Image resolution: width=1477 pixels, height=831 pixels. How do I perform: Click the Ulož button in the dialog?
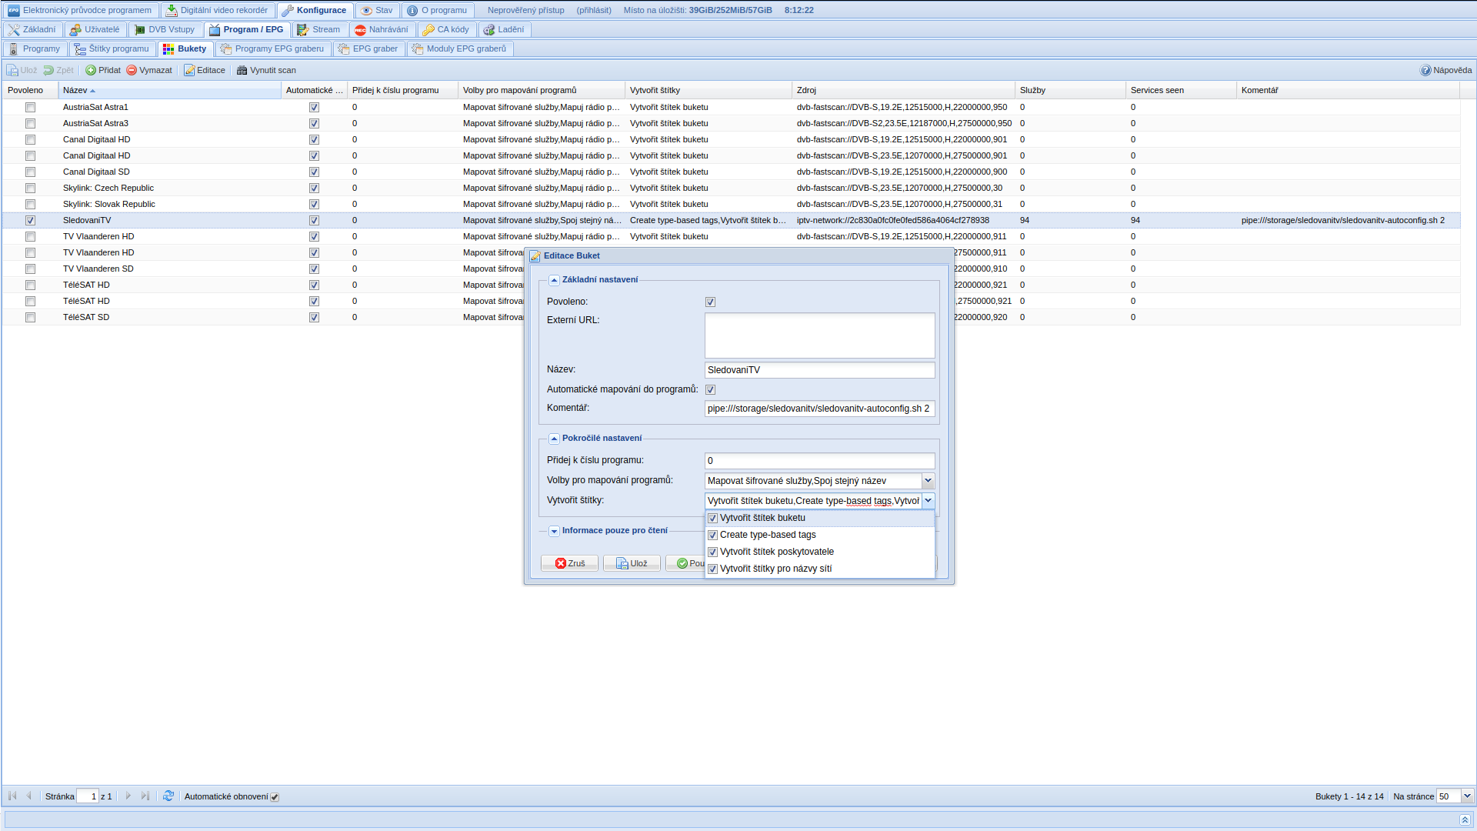pyautogui.click(x=632, y=563)
